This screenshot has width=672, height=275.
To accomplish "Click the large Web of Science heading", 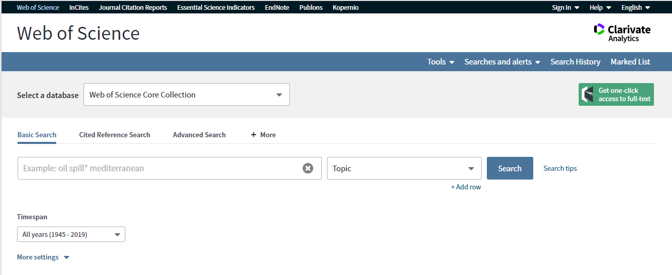I will point(78,33).
